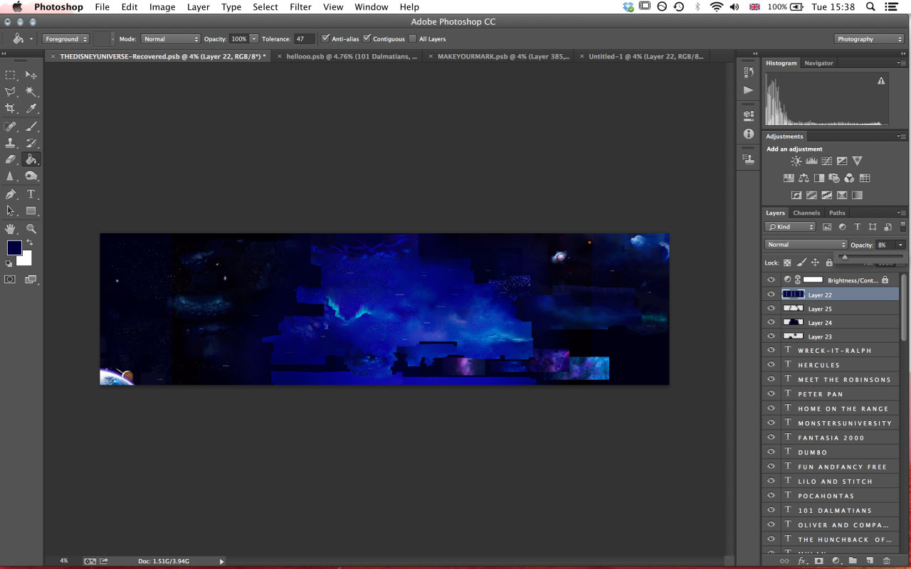Select the Hand tool
Viewport: 911px width, 569px height.
[x=11, y=229]
